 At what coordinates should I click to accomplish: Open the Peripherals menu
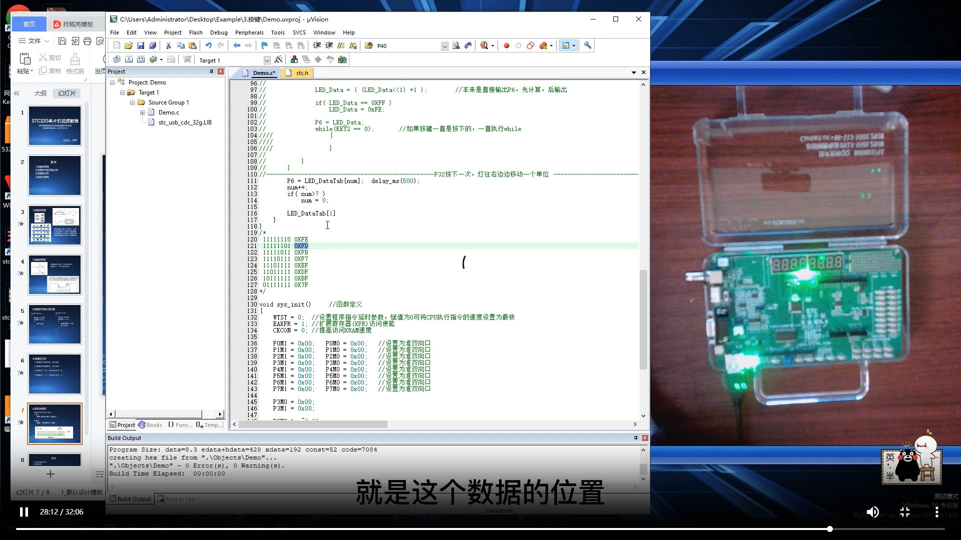249,32
